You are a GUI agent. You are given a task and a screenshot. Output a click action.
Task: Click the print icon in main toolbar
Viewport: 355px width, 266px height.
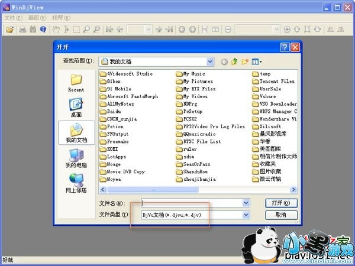22,29
